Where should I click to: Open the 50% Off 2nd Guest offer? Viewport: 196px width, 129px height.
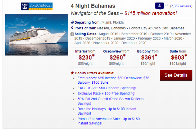pos(110,101)
